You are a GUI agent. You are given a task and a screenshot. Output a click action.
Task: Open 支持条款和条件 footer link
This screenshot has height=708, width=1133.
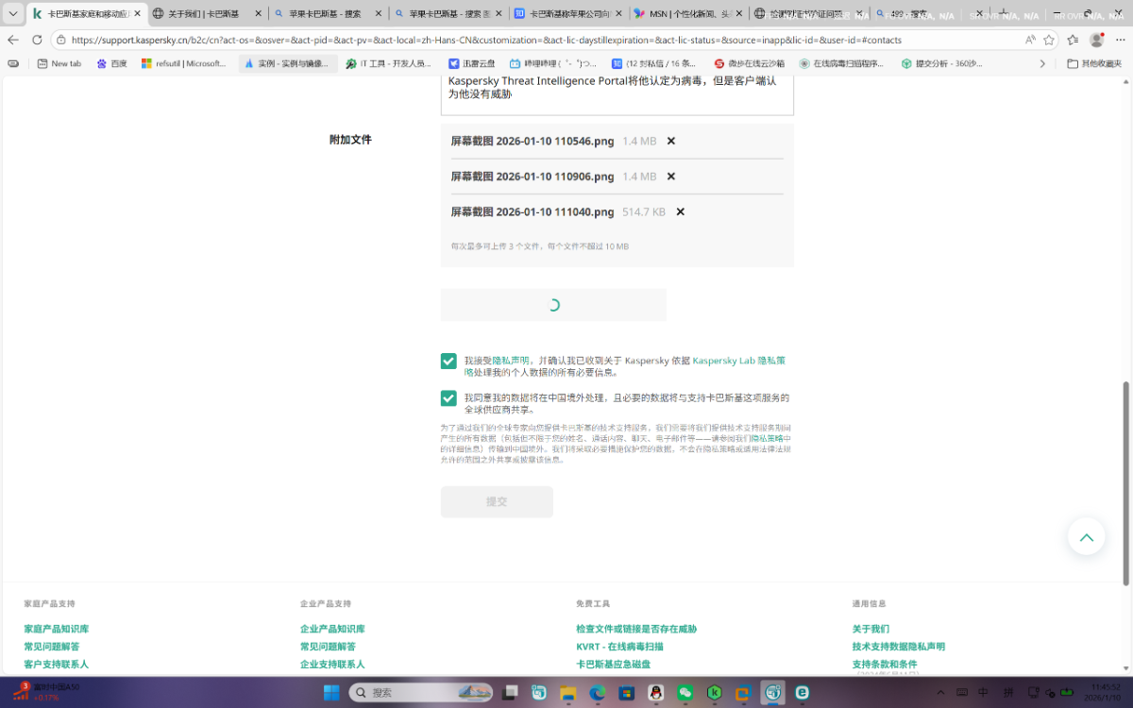(x=885, y=665)
